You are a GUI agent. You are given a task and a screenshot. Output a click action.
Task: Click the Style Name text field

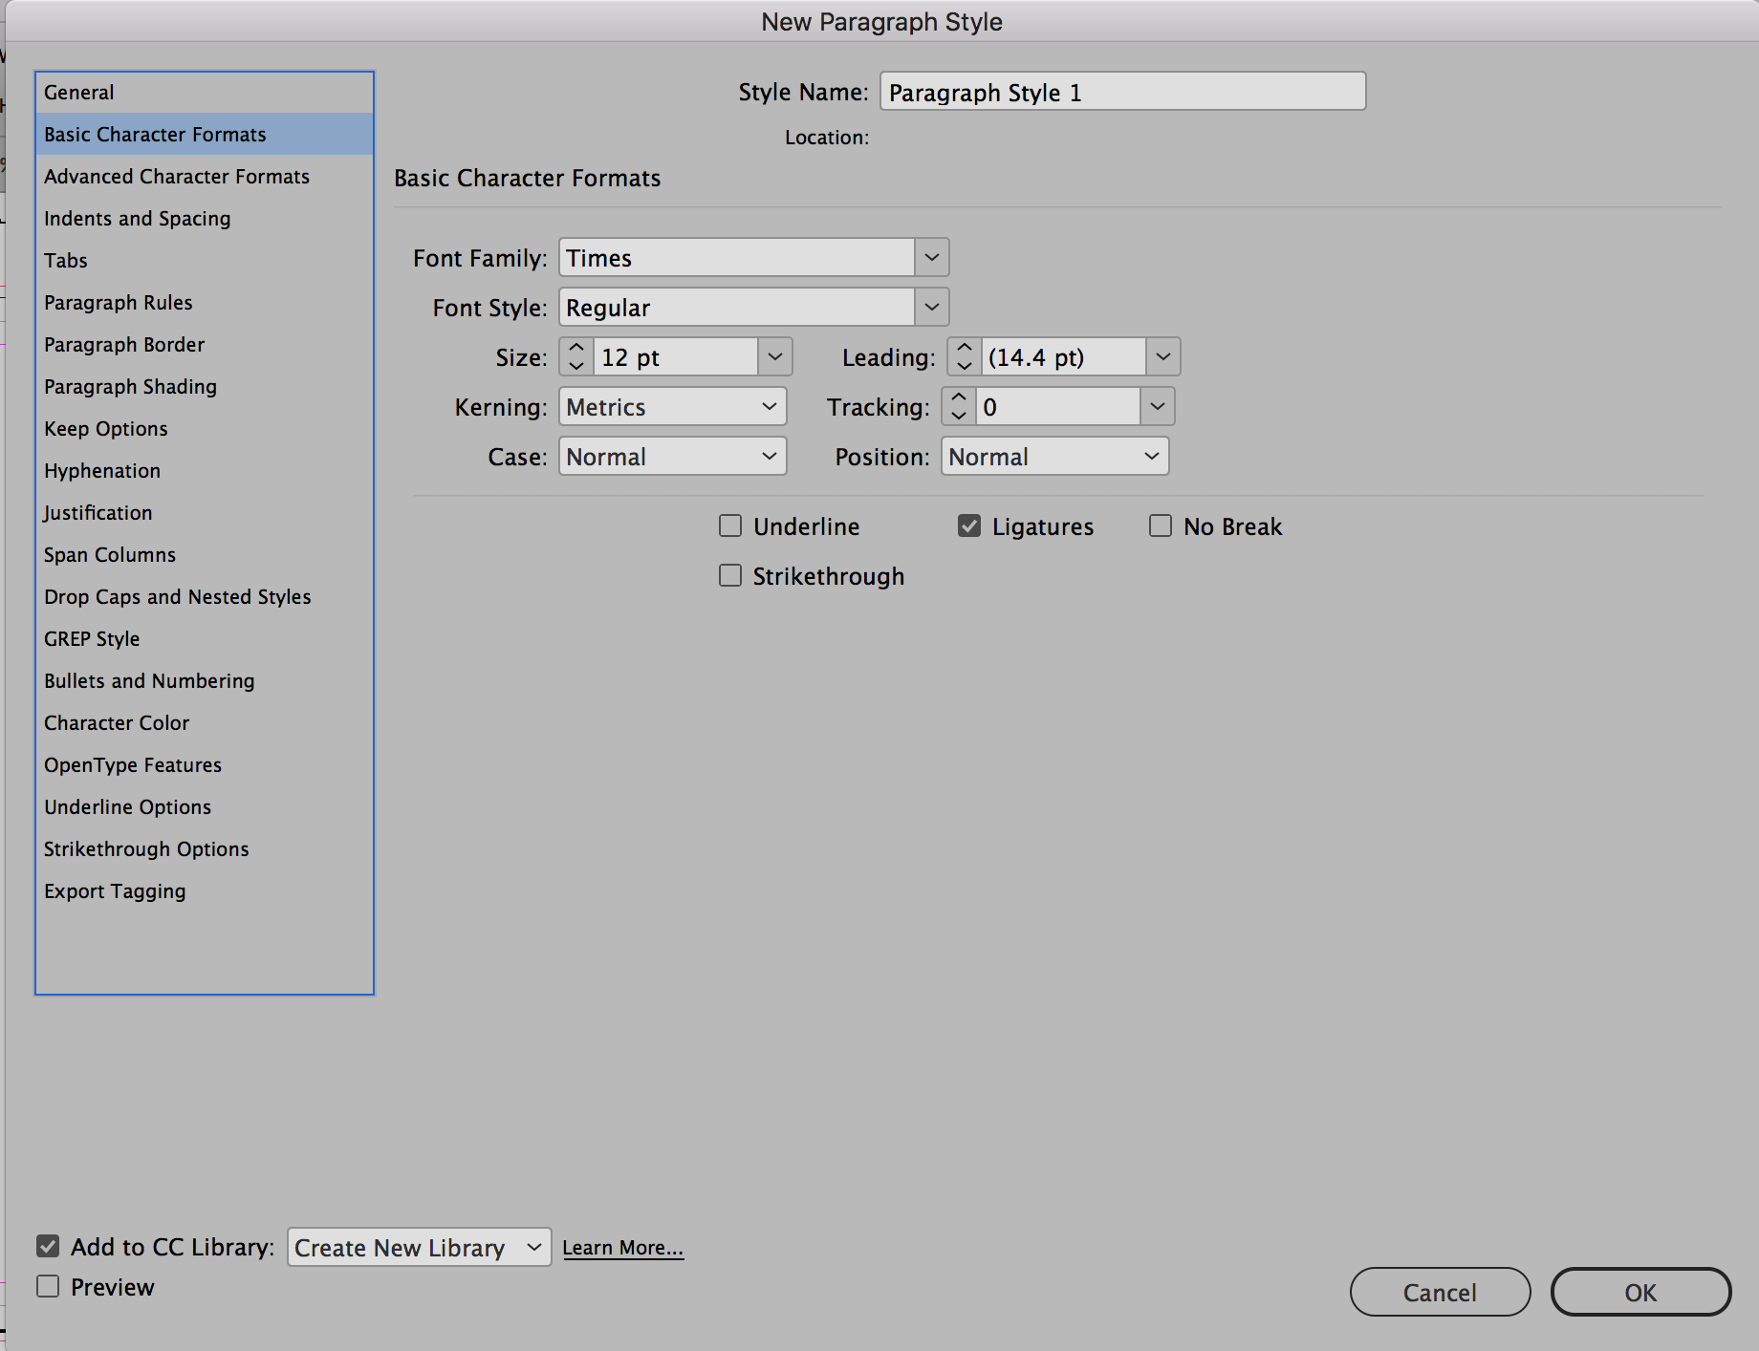[1122, 93]
